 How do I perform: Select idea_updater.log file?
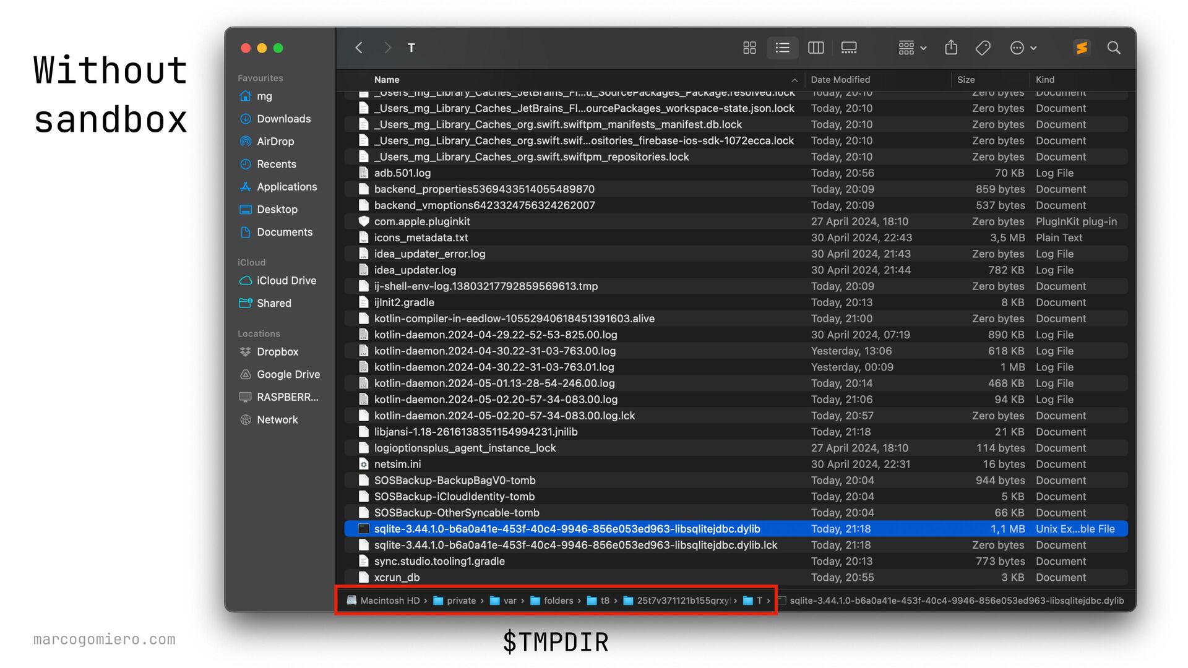[x=736, y=270]
